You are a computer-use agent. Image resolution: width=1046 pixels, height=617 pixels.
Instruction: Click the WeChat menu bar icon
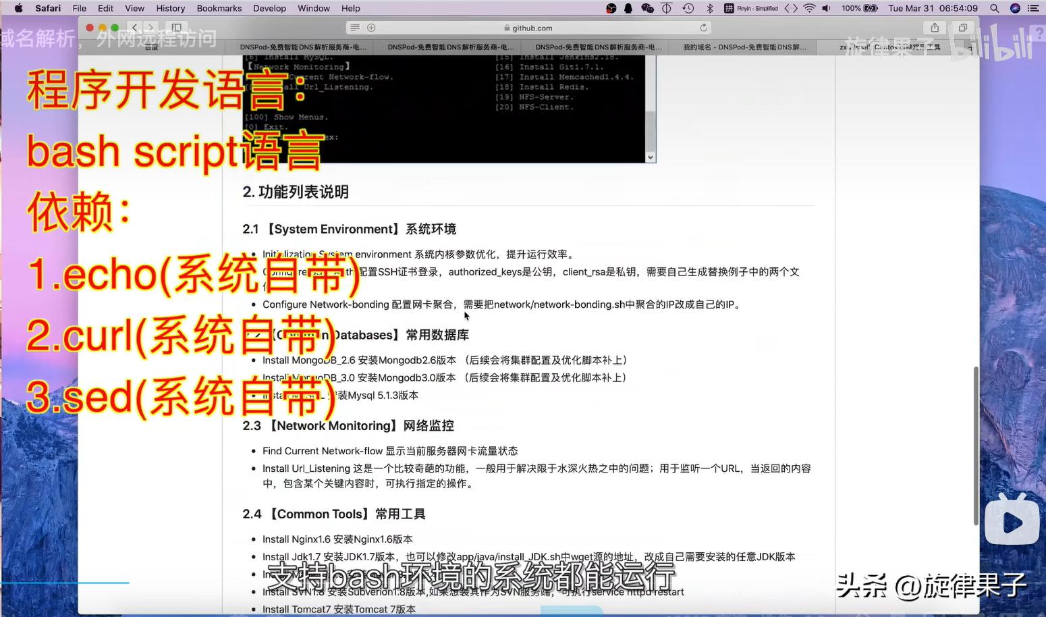point(647,9)
